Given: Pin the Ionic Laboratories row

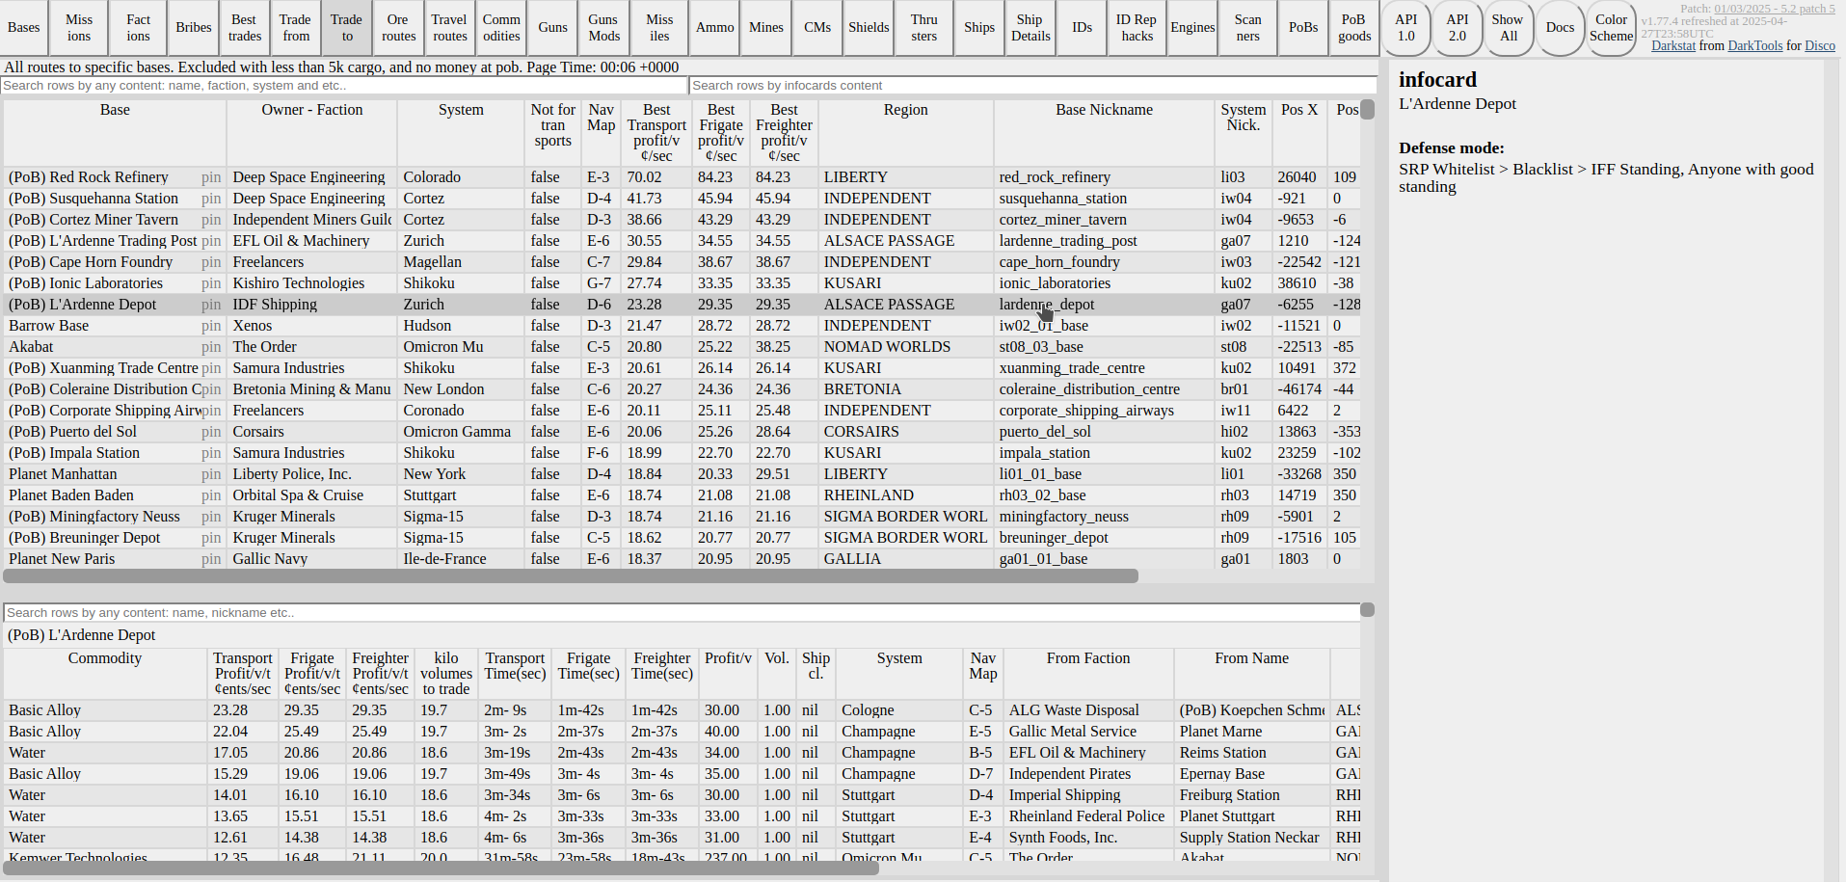Looking at the screenshot, I should click(211, 283).
